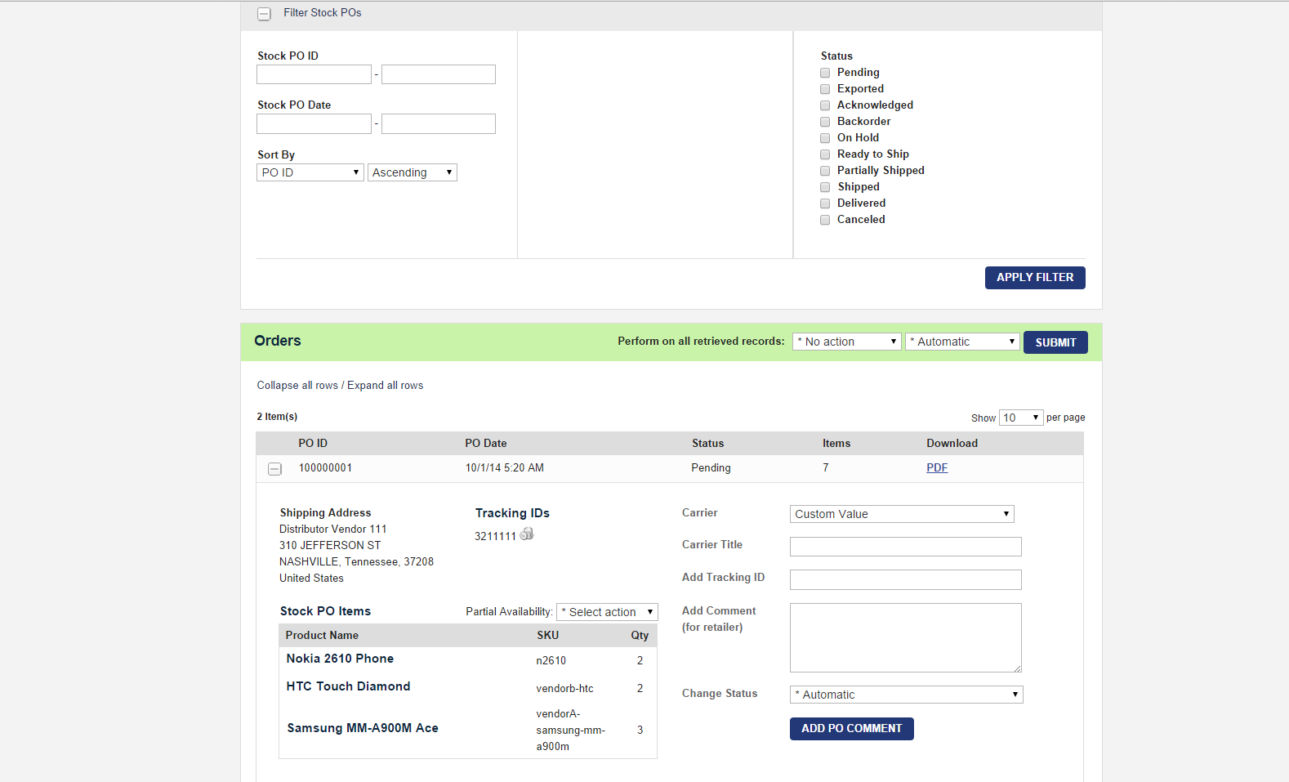Click the Filter Stock POs title
Image resolution: width=1289 pixels, height=782 pixels.
point(323,13)
